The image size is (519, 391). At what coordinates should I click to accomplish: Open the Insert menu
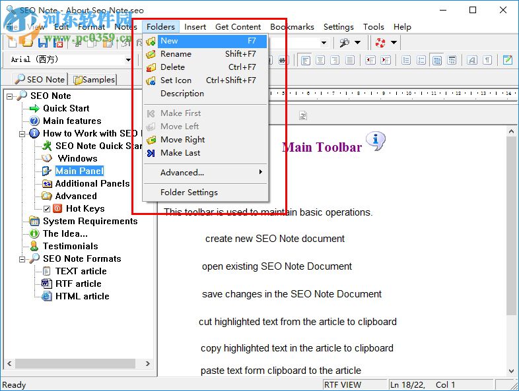pyautogui.click(x=195, y=27)
